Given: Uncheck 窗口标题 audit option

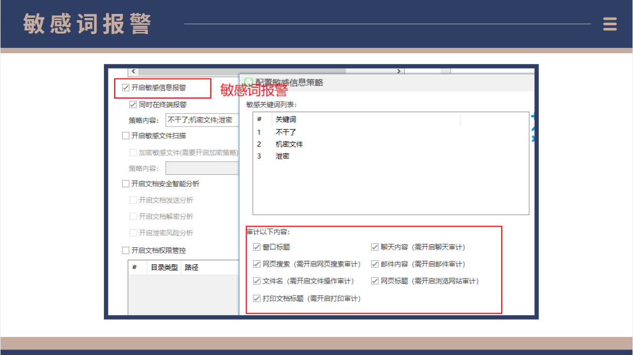Looking at the screenshot, I should click(x=257, y=247).
